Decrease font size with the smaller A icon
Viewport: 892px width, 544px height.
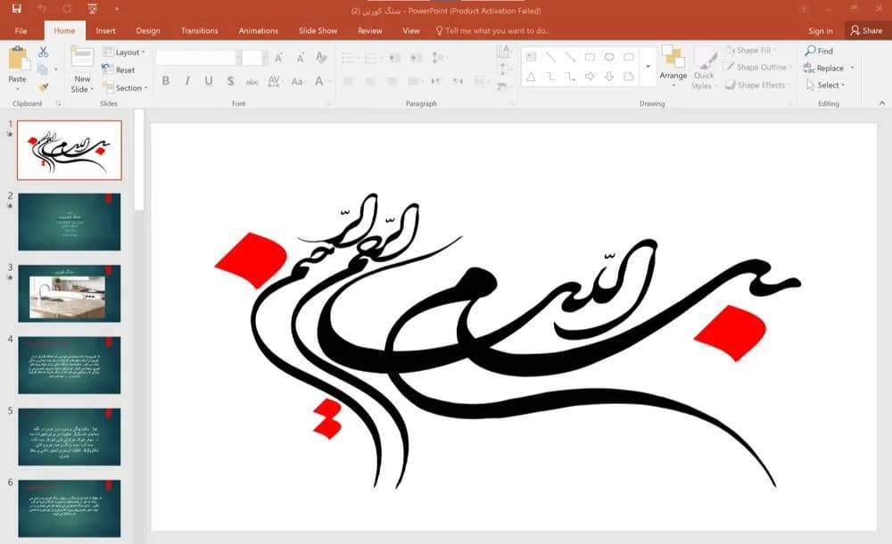[x=300, y=58]
